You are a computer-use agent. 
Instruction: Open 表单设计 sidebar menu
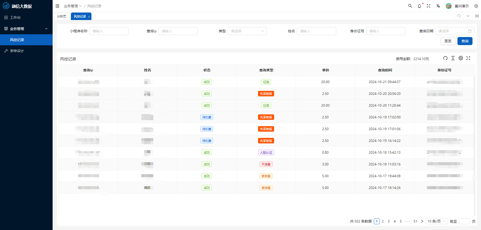pyautogui.click(x=26, y=51)
